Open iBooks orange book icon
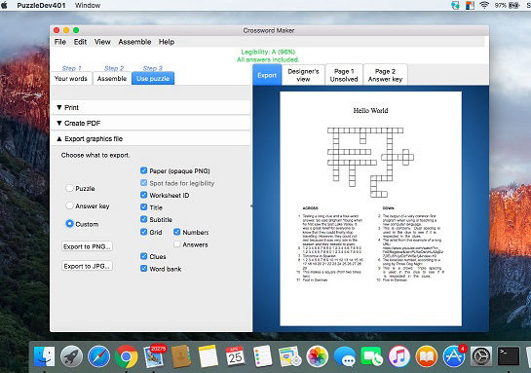 (427, 356)
